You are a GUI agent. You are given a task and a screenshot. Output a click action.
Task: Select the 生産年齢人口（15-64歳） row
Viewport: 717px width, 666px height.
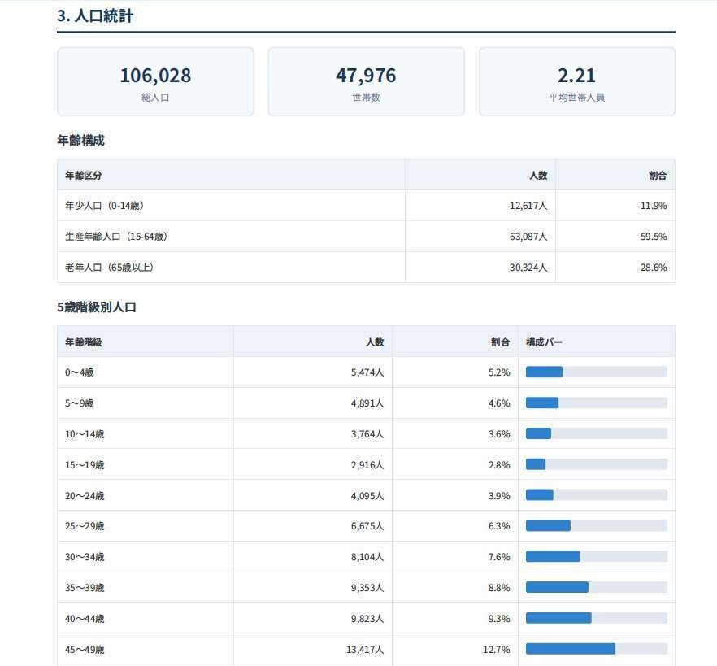367,237
